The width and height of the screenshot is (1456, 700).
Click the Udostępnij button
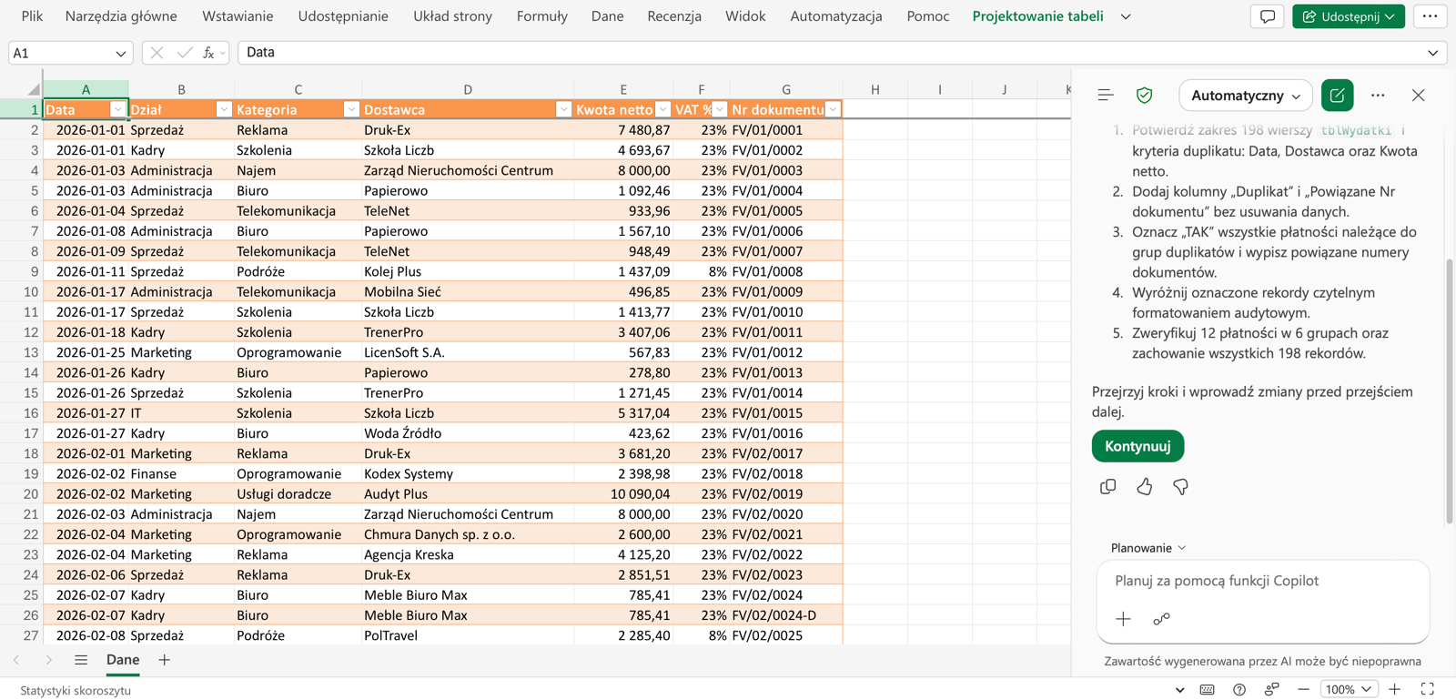pyautogui.click(x=1348, y=16)
